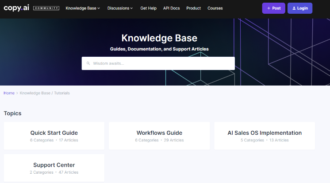Follow the Home breadcrumb link
This screenshot has height=183, width=330.
(x=9, y=93)
